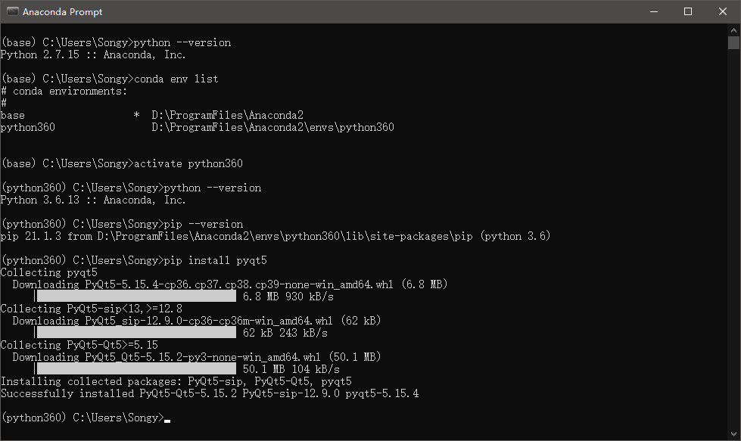Minimize the Anaconda Prompt window
The image size is (741, 441).
653,11
